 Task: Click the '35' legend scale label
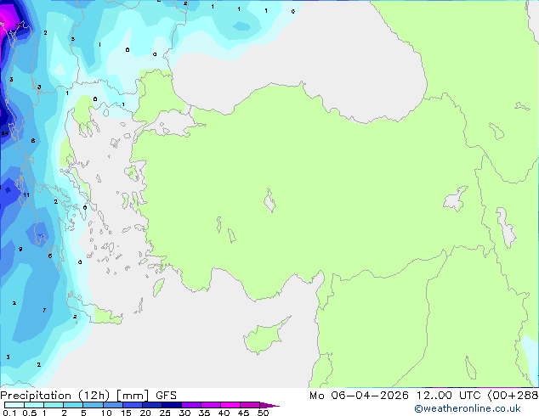(204, 413)
